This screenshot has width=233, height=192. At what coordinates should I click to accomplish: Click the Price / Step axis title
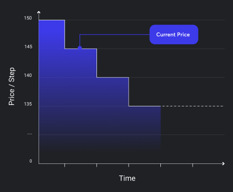(x=11, y=87)
